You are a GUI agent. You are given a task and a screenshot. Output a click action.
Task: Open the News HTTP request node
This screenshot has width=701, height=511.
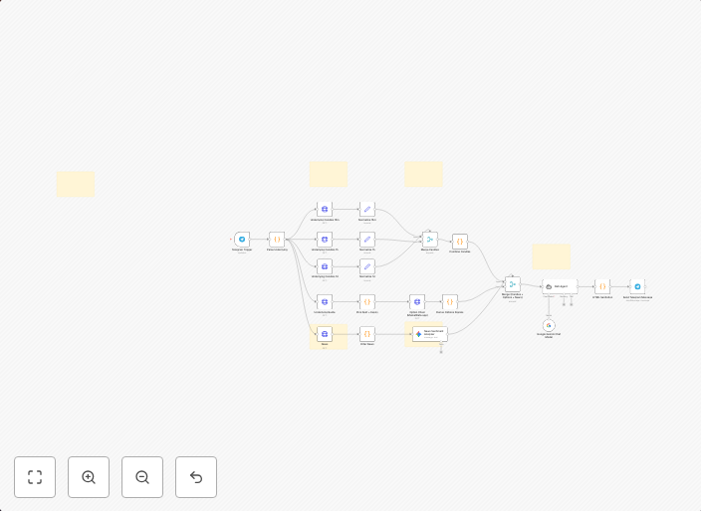325,334
